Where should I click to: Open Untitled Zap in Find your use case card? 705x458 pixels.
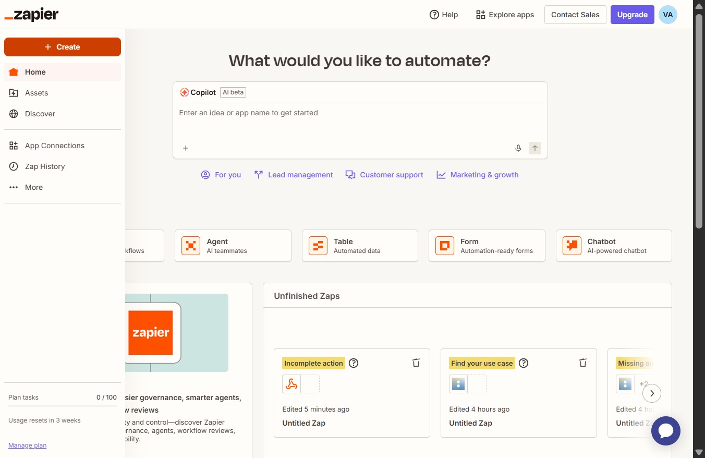[471, 423]
